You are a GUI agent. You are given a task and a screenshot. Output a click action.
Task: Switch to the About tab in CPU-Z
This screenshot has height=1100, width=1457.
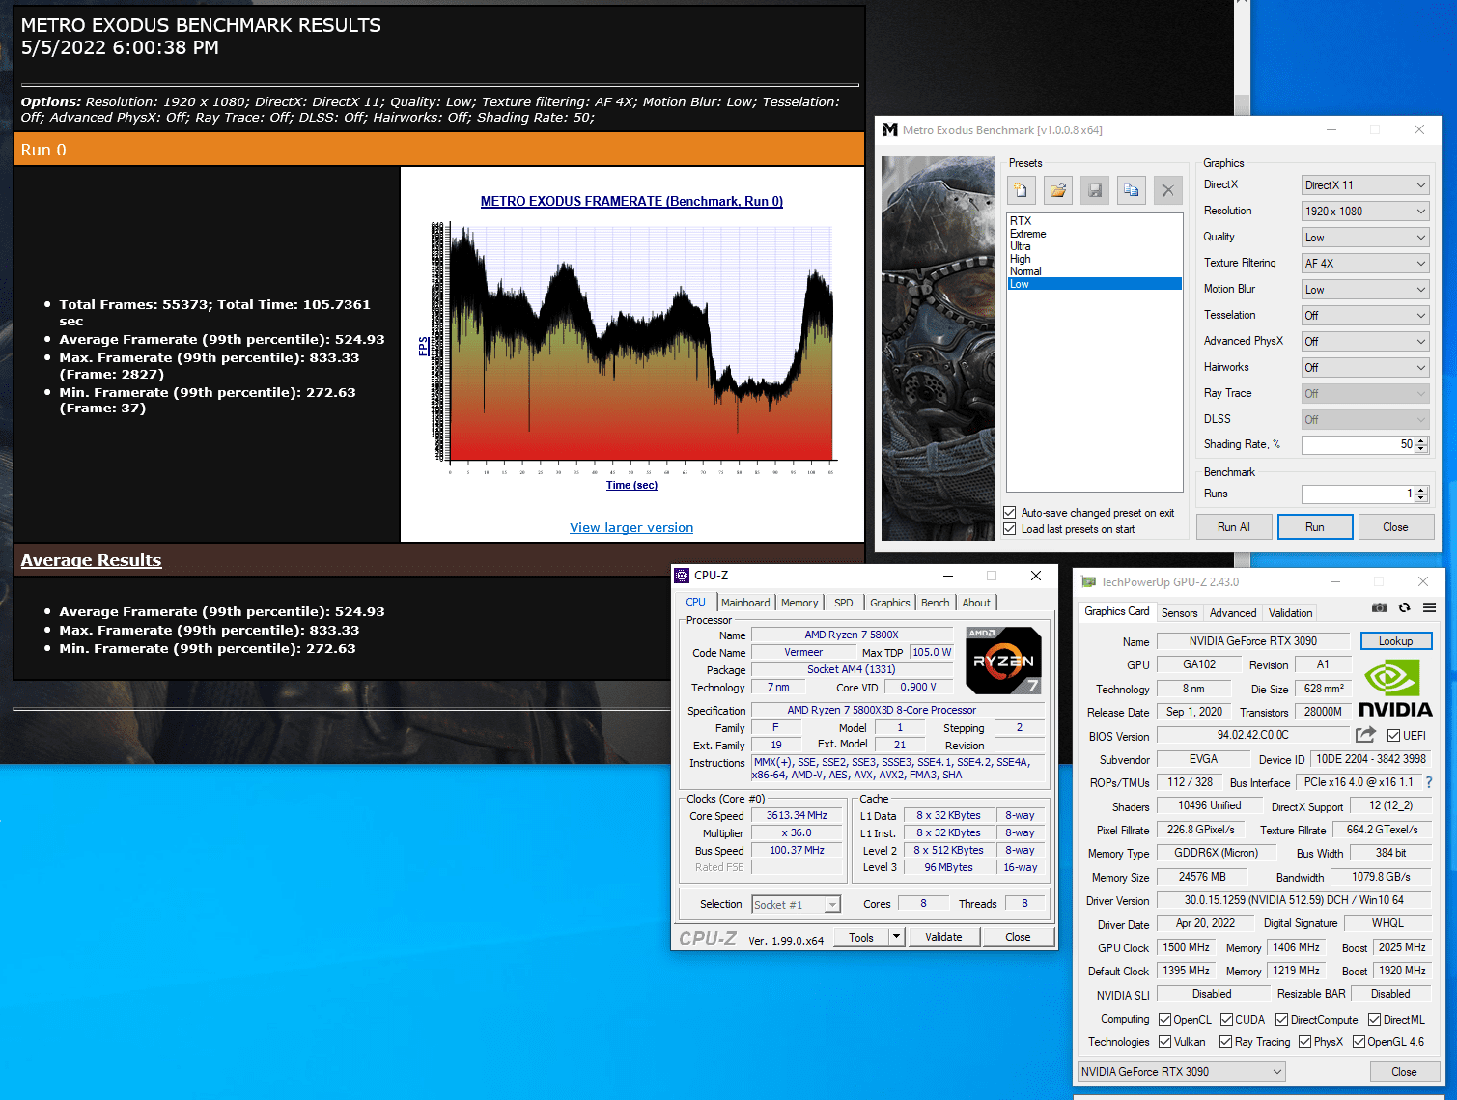pyautogui.click(x=975, y=603)
